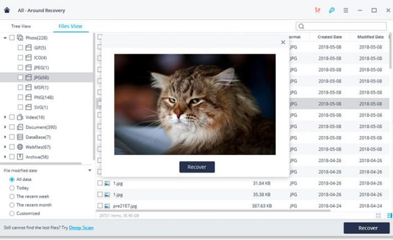This screenshot has height=240, width=393.
Task: Expand the Document(390) tree node
Action: [5, 127]
